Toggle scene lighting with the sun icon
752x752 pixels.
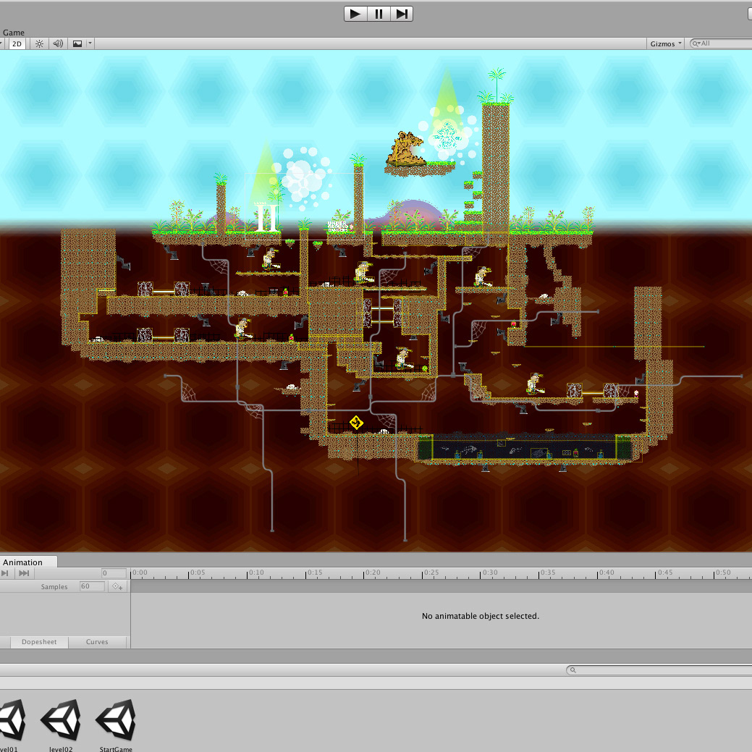tap(39, 43)
